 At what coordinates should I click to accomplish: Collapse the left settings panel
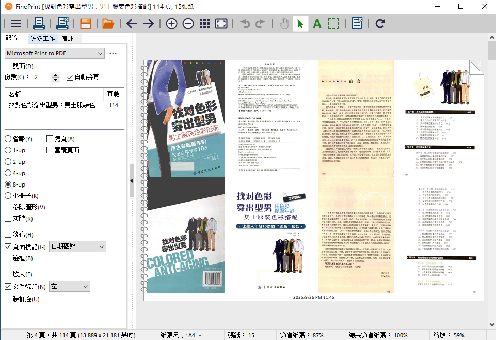(131, 180)
